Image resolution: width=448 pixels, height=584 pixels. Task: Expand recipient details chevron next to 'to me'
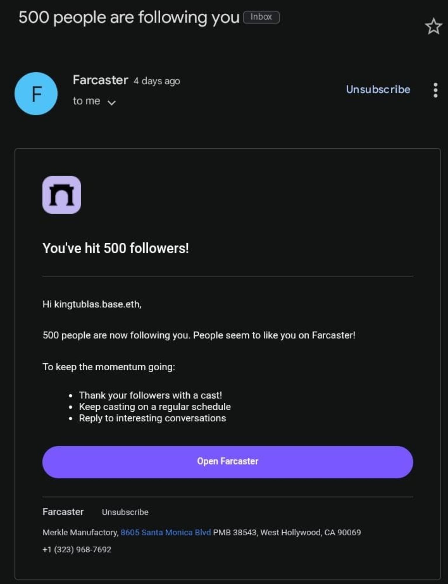112,102
